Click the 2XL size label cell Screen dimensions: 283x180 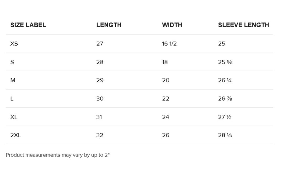point(15,135)
